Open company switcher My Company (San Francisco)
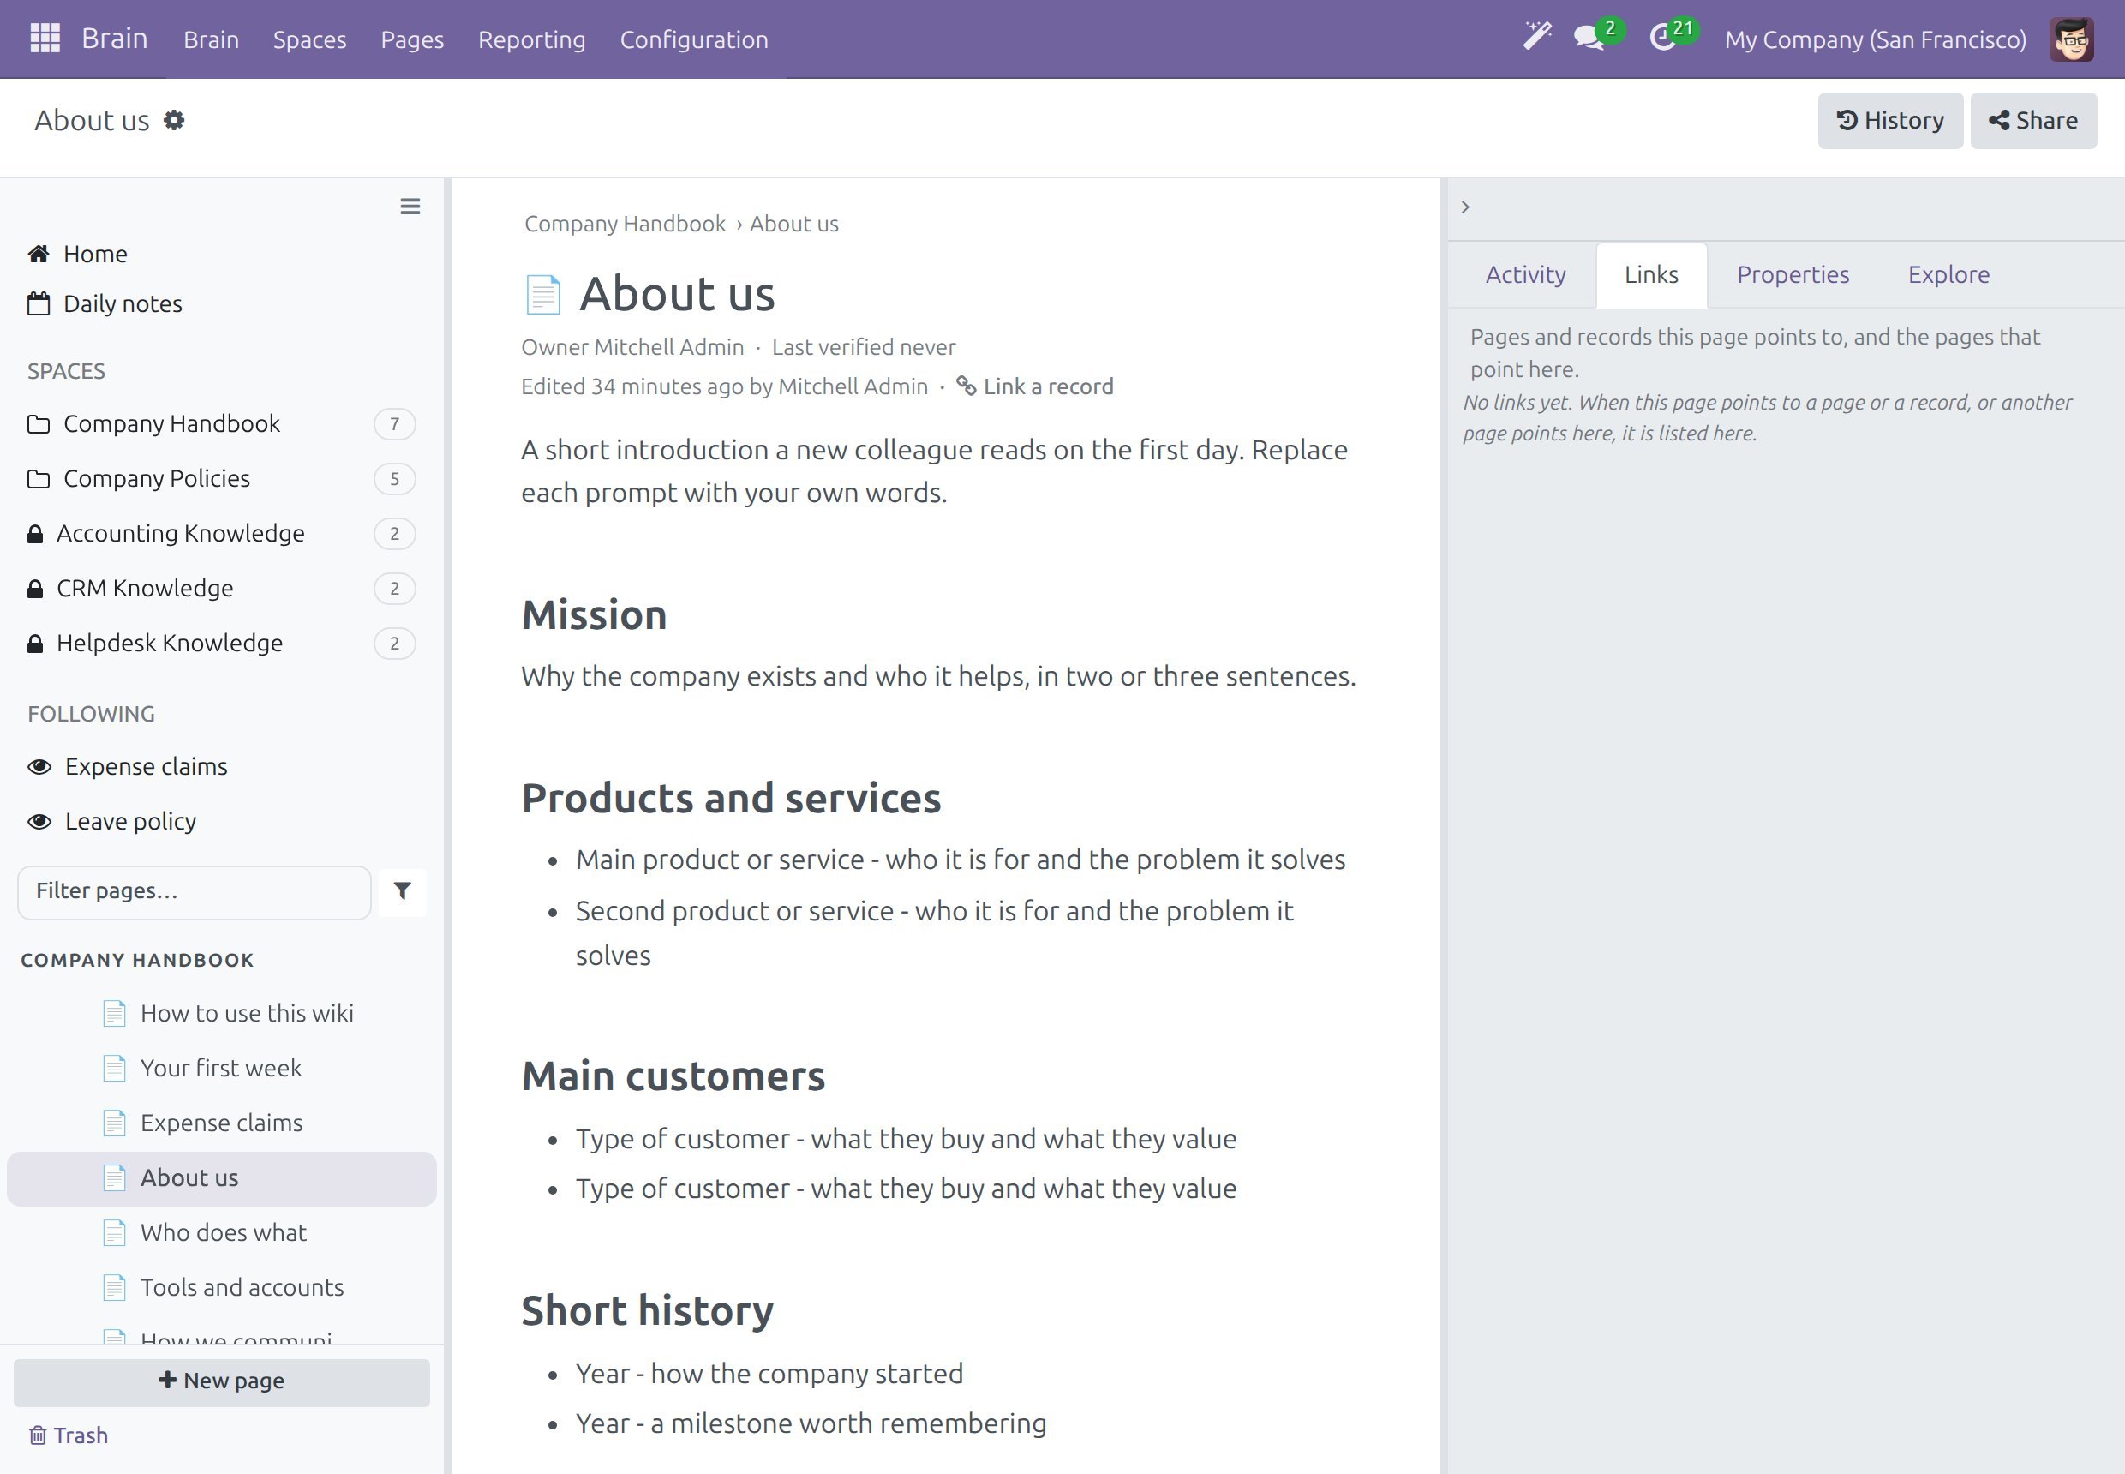 tap(1876, 39)
